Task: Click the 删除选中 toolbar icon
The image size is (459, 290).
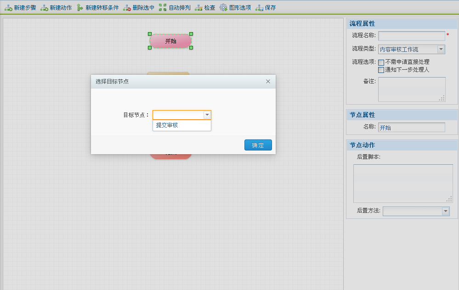Action: point(127,8)
